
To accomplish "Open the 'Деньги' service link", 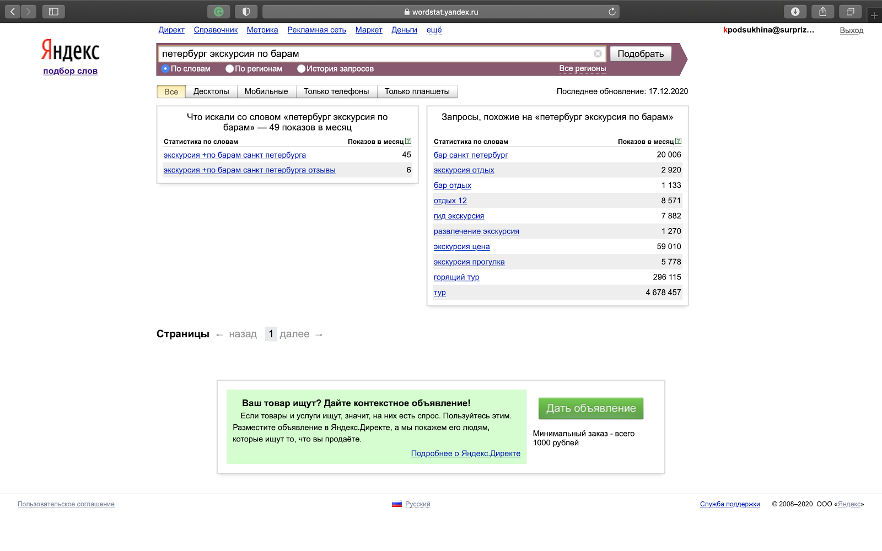I will [x=404, y=30].
